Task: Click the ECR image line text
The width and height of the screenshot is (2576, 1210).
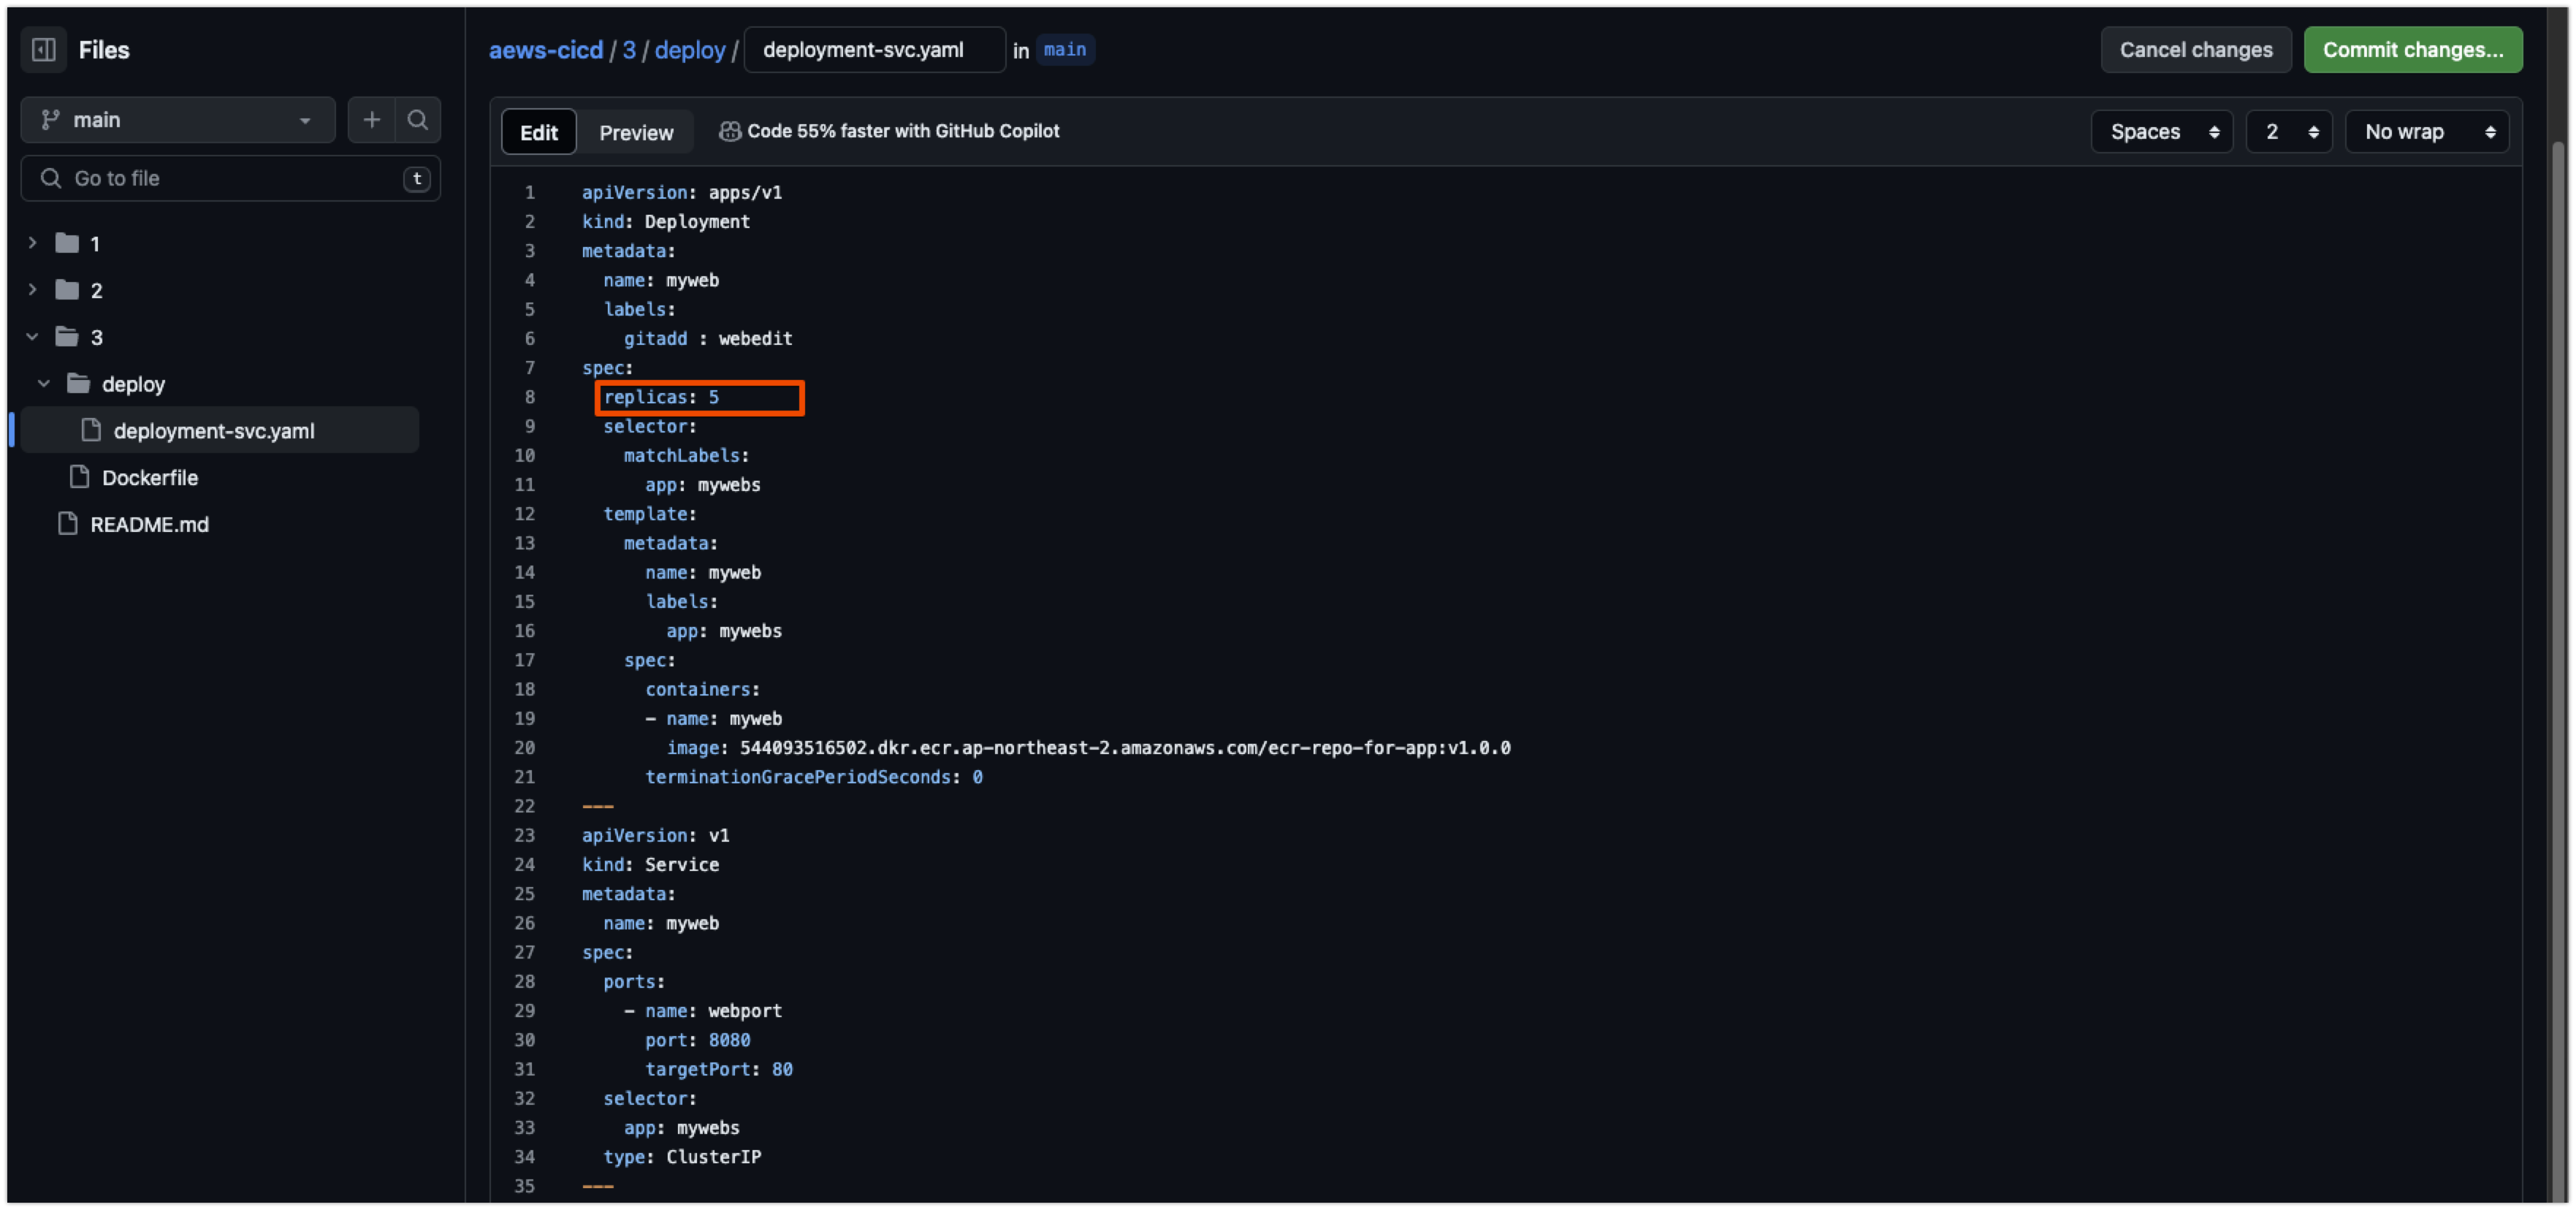Action: [1089, 747]
